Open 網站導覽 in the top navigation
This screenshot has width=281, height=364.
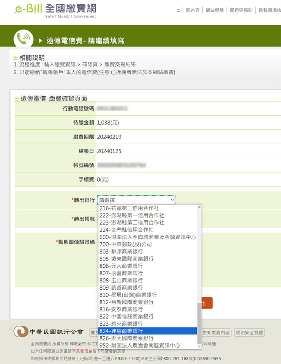tap(215, 10)
